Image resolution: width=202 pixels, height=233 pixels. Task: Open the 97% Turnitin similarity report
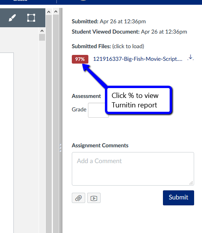pos(80,59)
